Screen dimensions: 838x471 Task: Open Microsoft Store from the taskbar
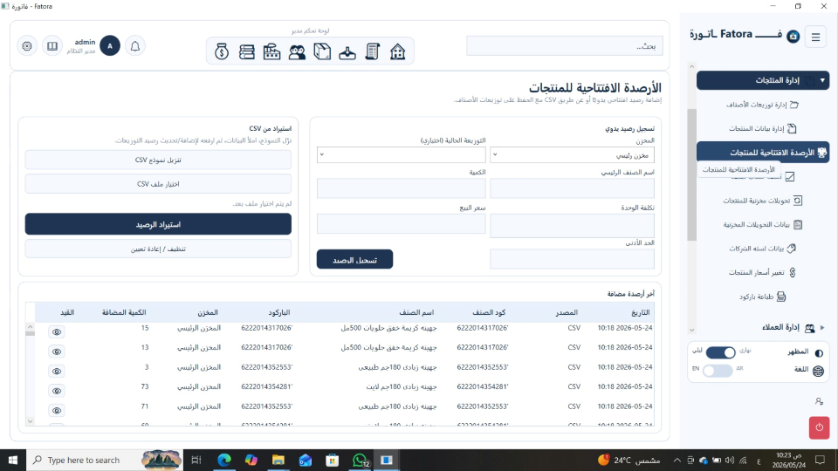click(x=333, y=460)
